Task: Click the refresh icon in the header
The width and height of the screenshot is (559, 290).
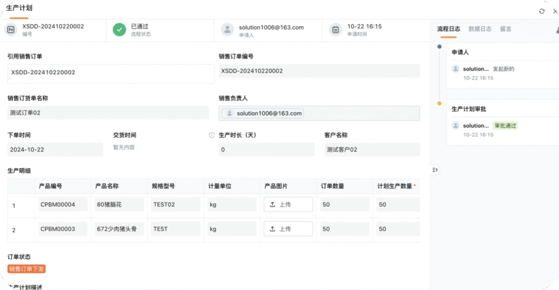Action: pos(542,11)
